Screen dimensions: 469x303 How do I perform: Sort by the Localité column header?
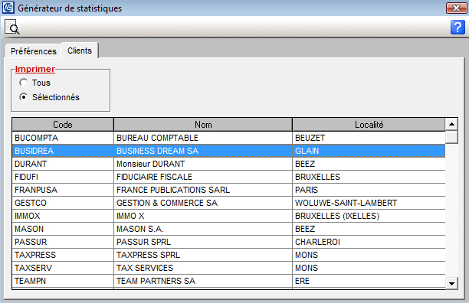click(x=369, y=125)
